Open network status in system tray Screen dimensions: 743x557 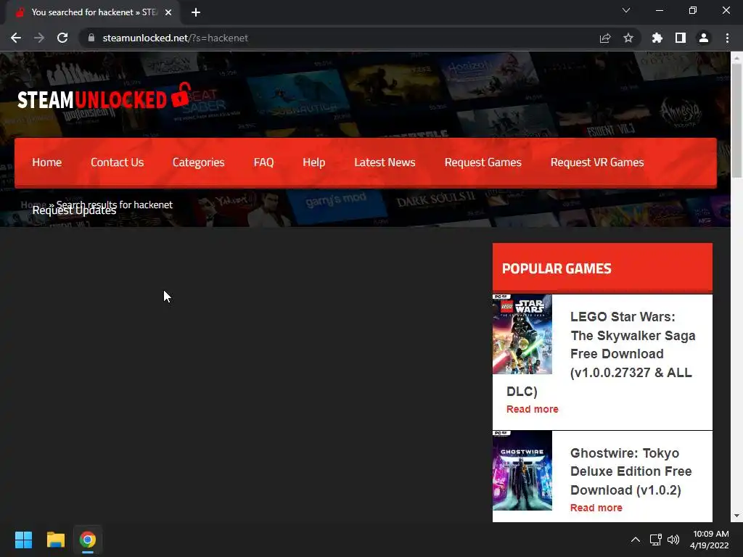click(656, 540)
